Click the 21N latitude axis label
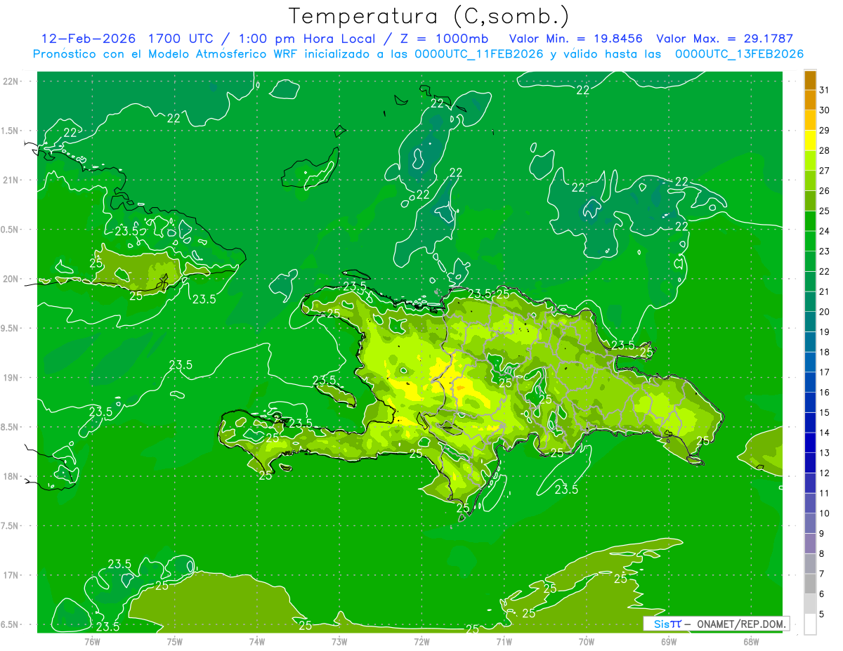Image resolution: width=843 pixels, height=651 pixels. tap(11, 180)
